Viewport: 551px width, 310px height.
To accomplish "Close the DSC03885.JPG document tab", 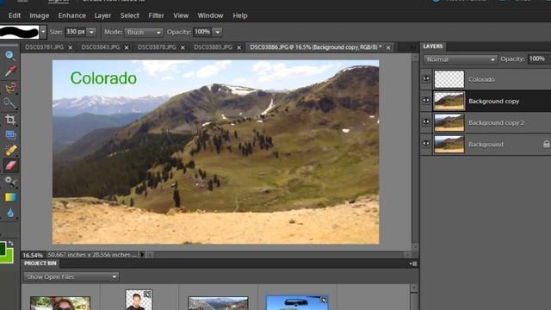I will 239,47.
